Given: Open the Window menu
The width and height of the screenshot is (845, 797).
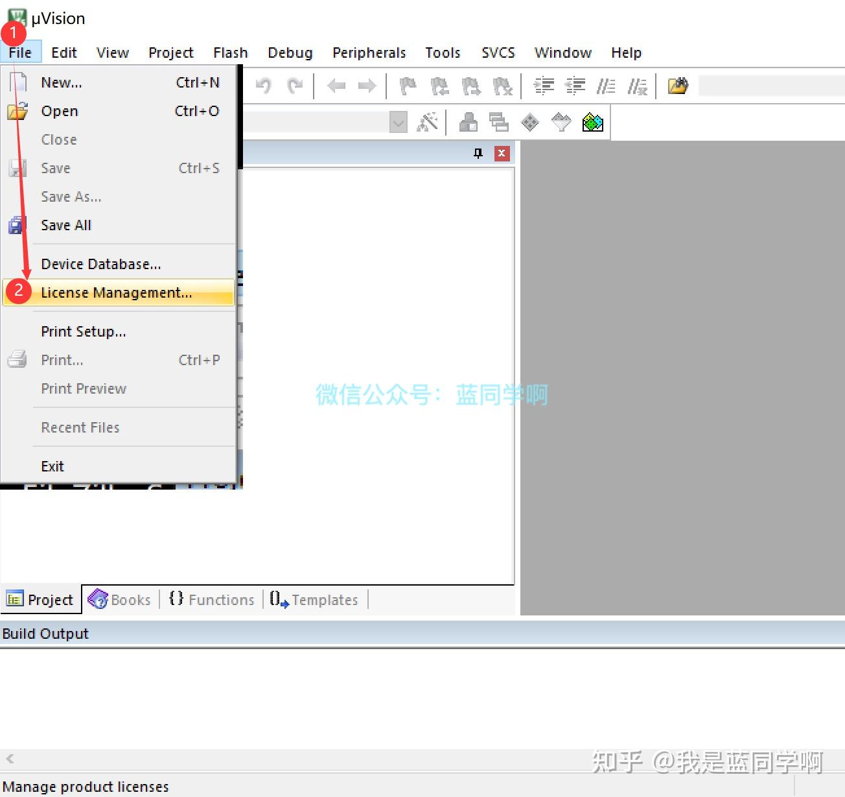Looking at the screenshot, I should pyautogui.click(x=563, y=53).
